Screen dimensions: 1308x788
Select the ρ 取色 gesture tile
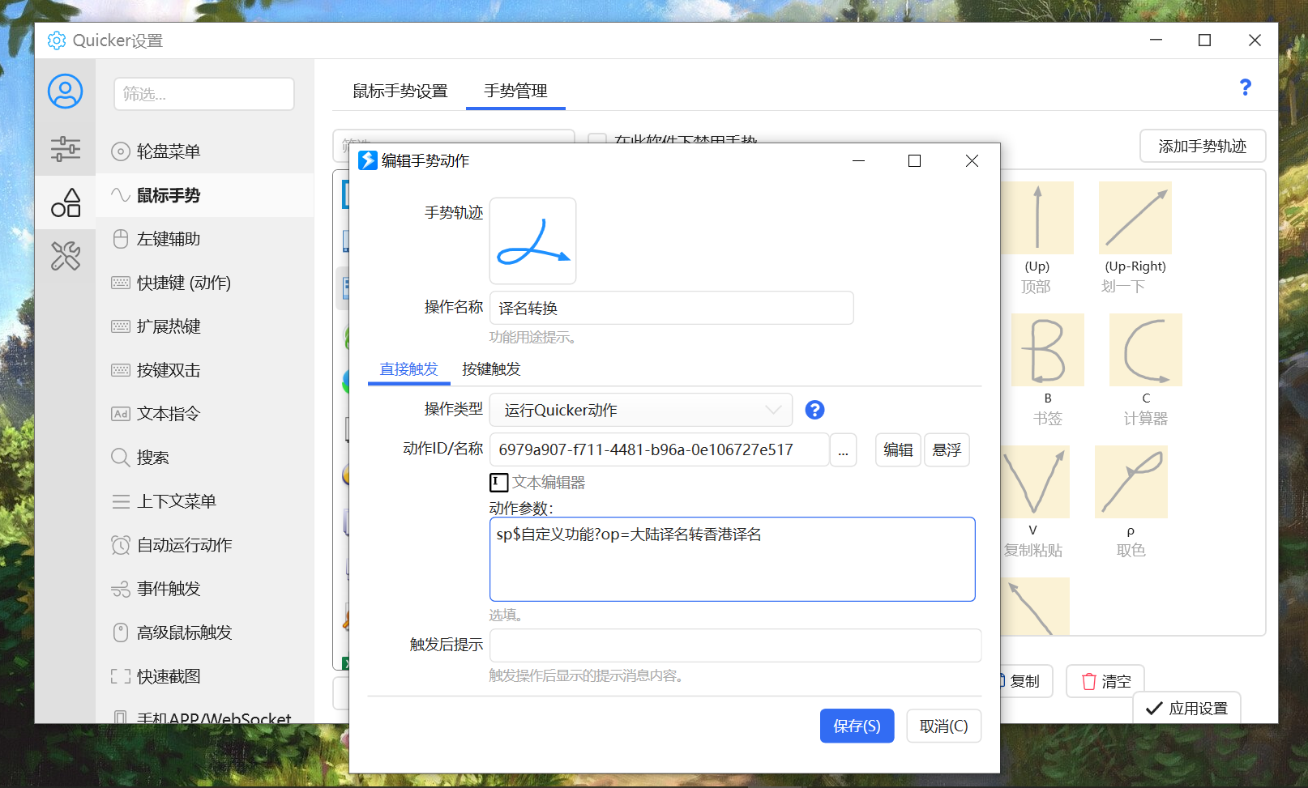tap(1131, 502)
